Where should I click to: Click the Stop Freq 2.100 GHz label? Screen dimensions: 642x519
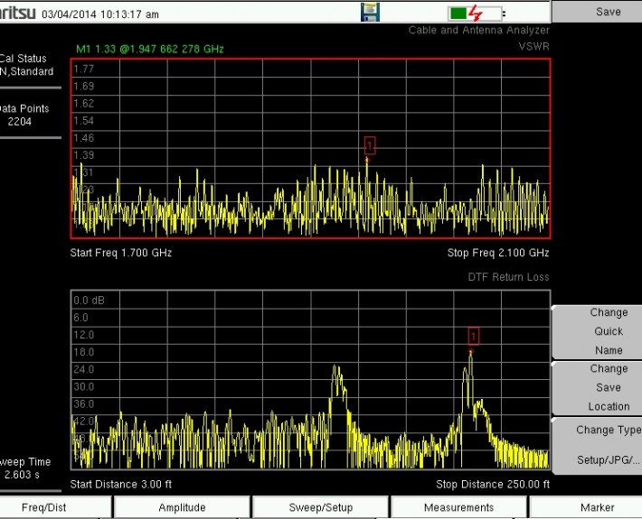click(x=497, y=253)
